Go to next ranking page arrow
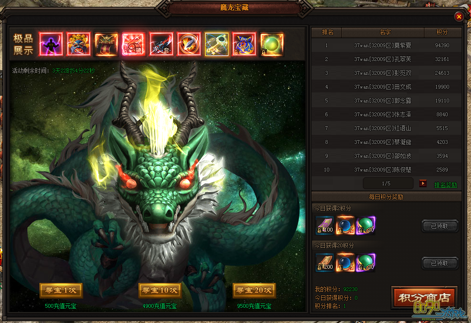471x323 pixels. (x=422, y=184)
